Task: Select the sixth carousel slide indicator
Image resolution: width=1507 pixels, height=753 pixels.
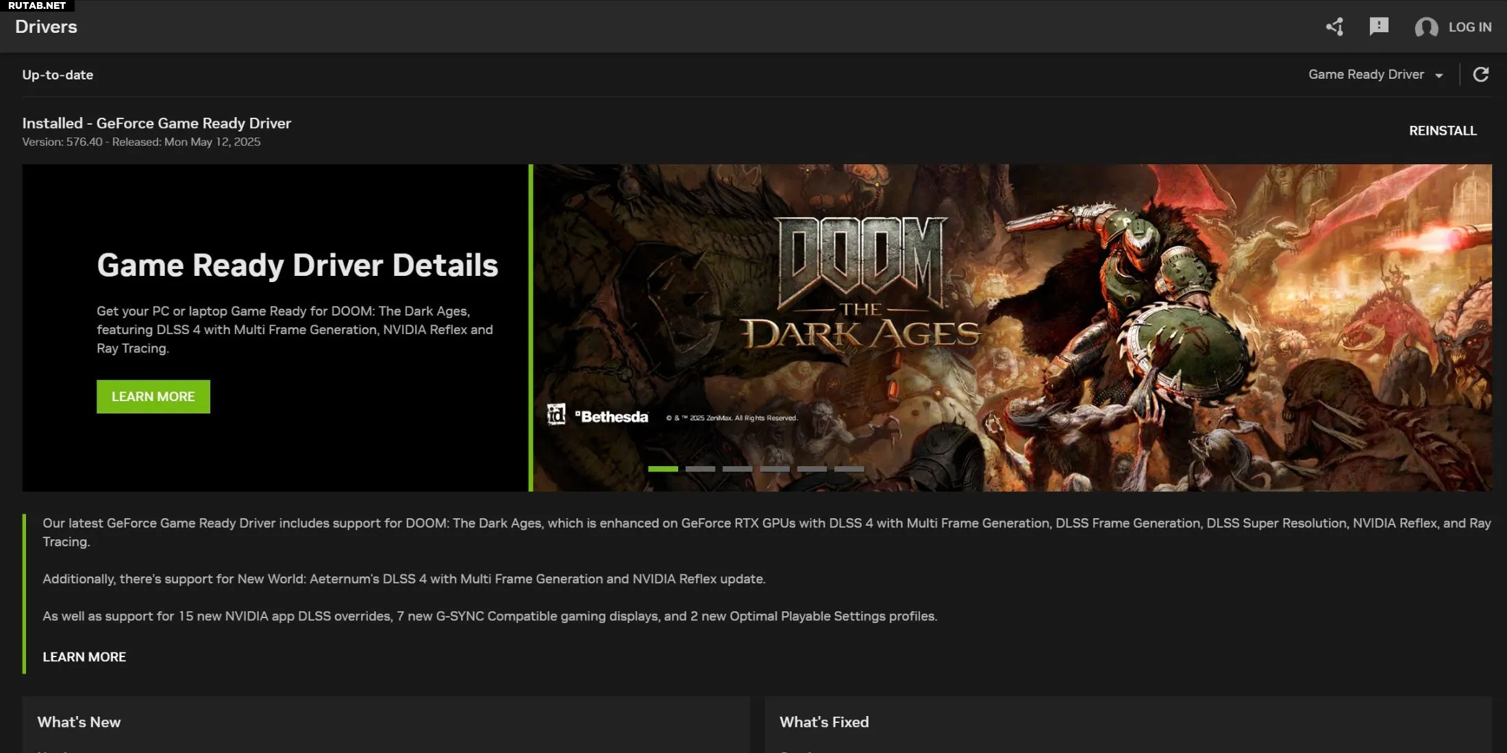Action: pyautogui.click(x=849, y=469)
